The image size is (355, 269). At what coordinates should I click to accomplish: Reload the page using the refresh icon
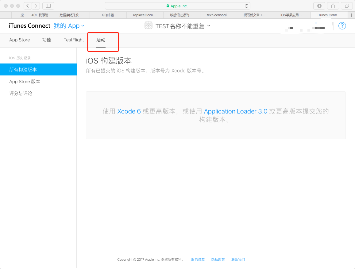coord(246,6)
